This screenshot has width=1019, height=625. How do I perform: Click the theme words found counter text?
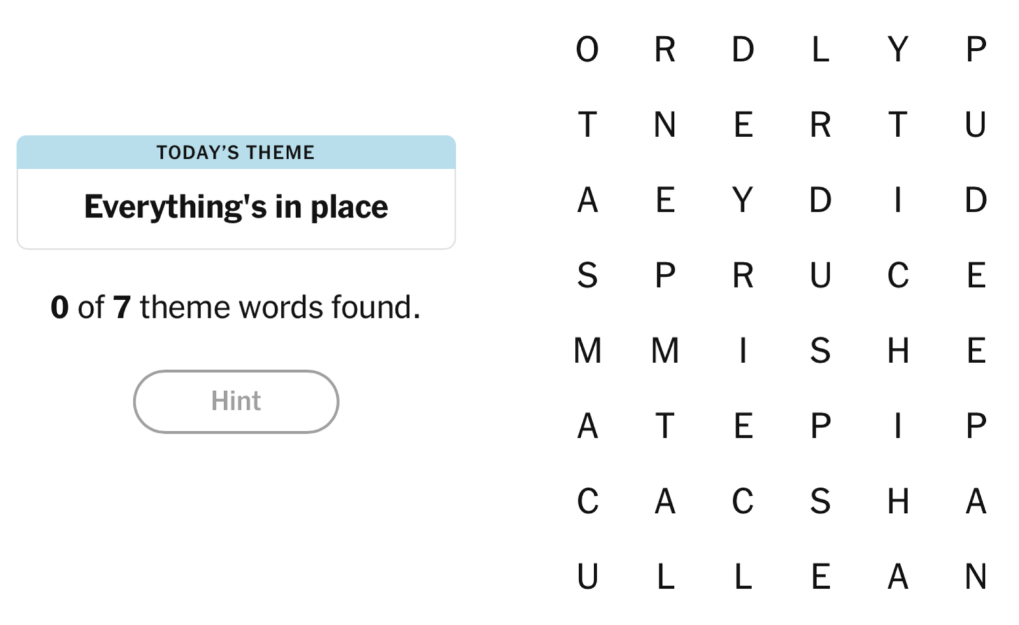pyautogui.click(x=236, y=307)
